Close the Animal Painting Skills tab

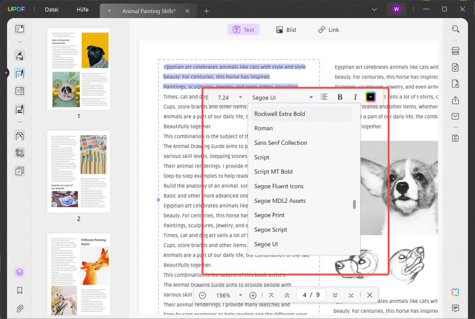coord(187,11)
